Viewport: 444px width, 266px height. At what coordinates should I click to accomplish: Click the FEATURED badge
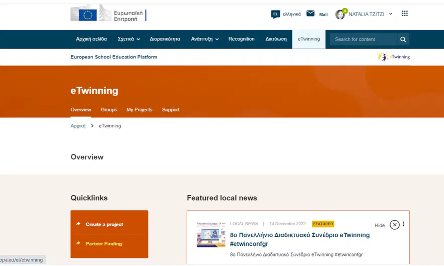pyautogui.click(x=323, y=224)
